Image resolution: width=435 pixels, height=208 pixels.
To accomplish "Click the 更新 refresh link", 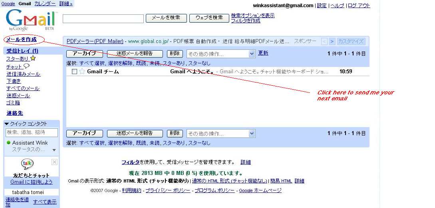I will [x=263, y=53].
